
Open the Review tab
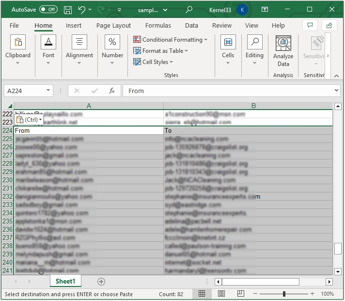(x=222, y=26)
